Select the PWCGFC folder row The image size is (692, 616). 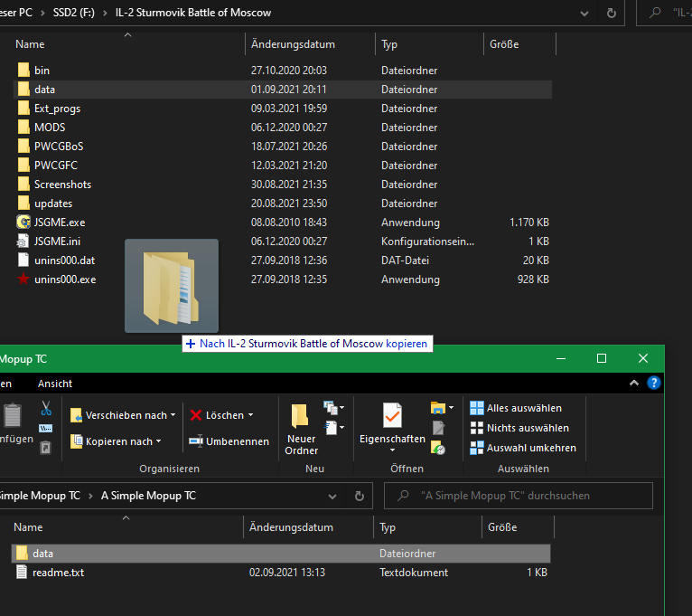283,166
